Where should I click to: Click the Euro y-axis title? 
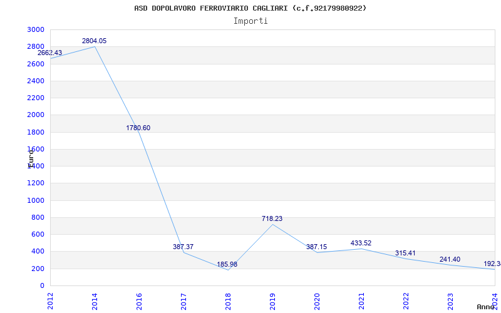(30, 158)
